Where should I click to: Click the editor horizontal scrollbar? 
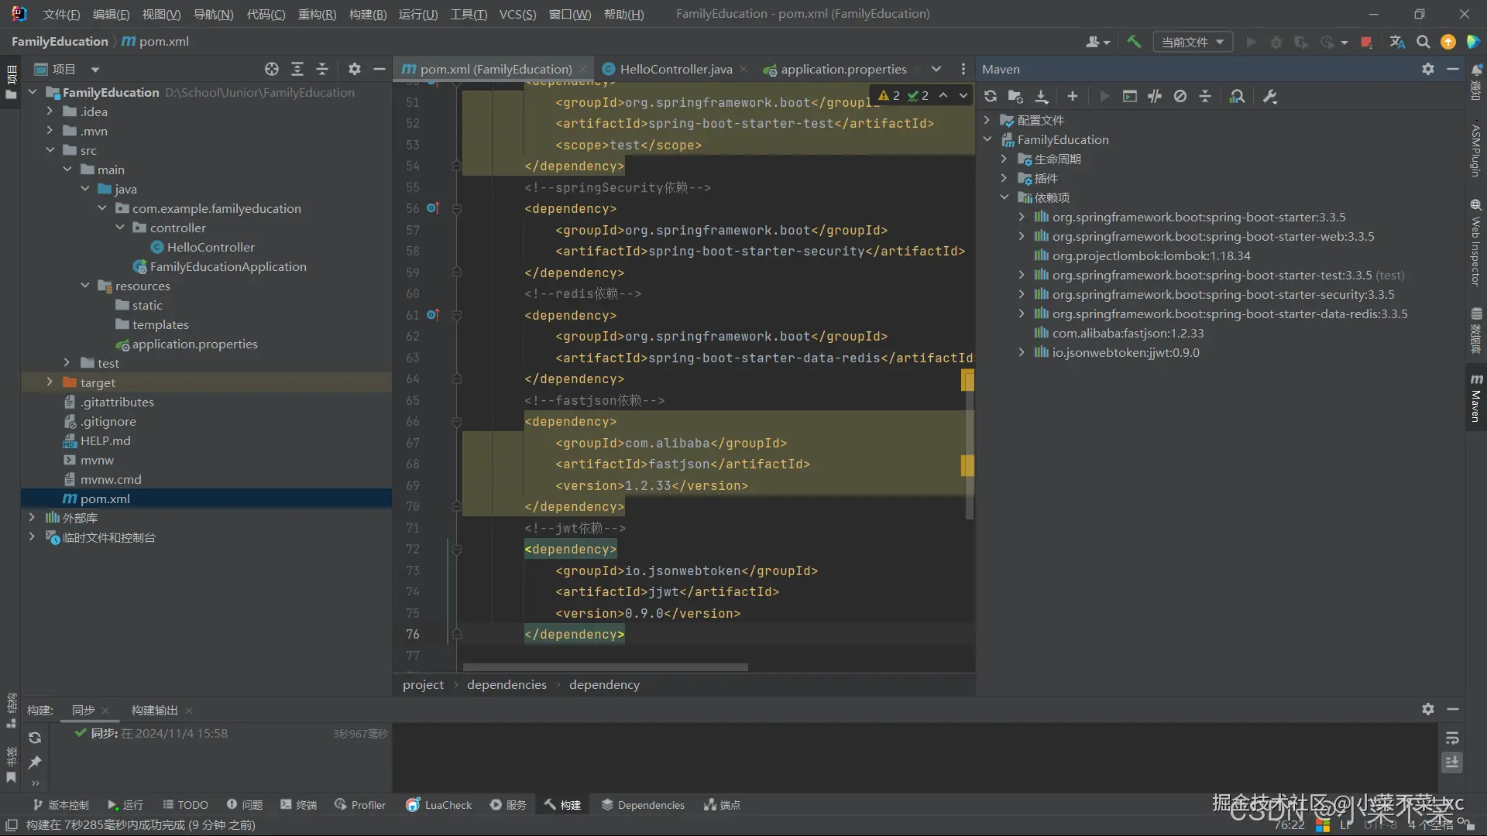[605, 666]
